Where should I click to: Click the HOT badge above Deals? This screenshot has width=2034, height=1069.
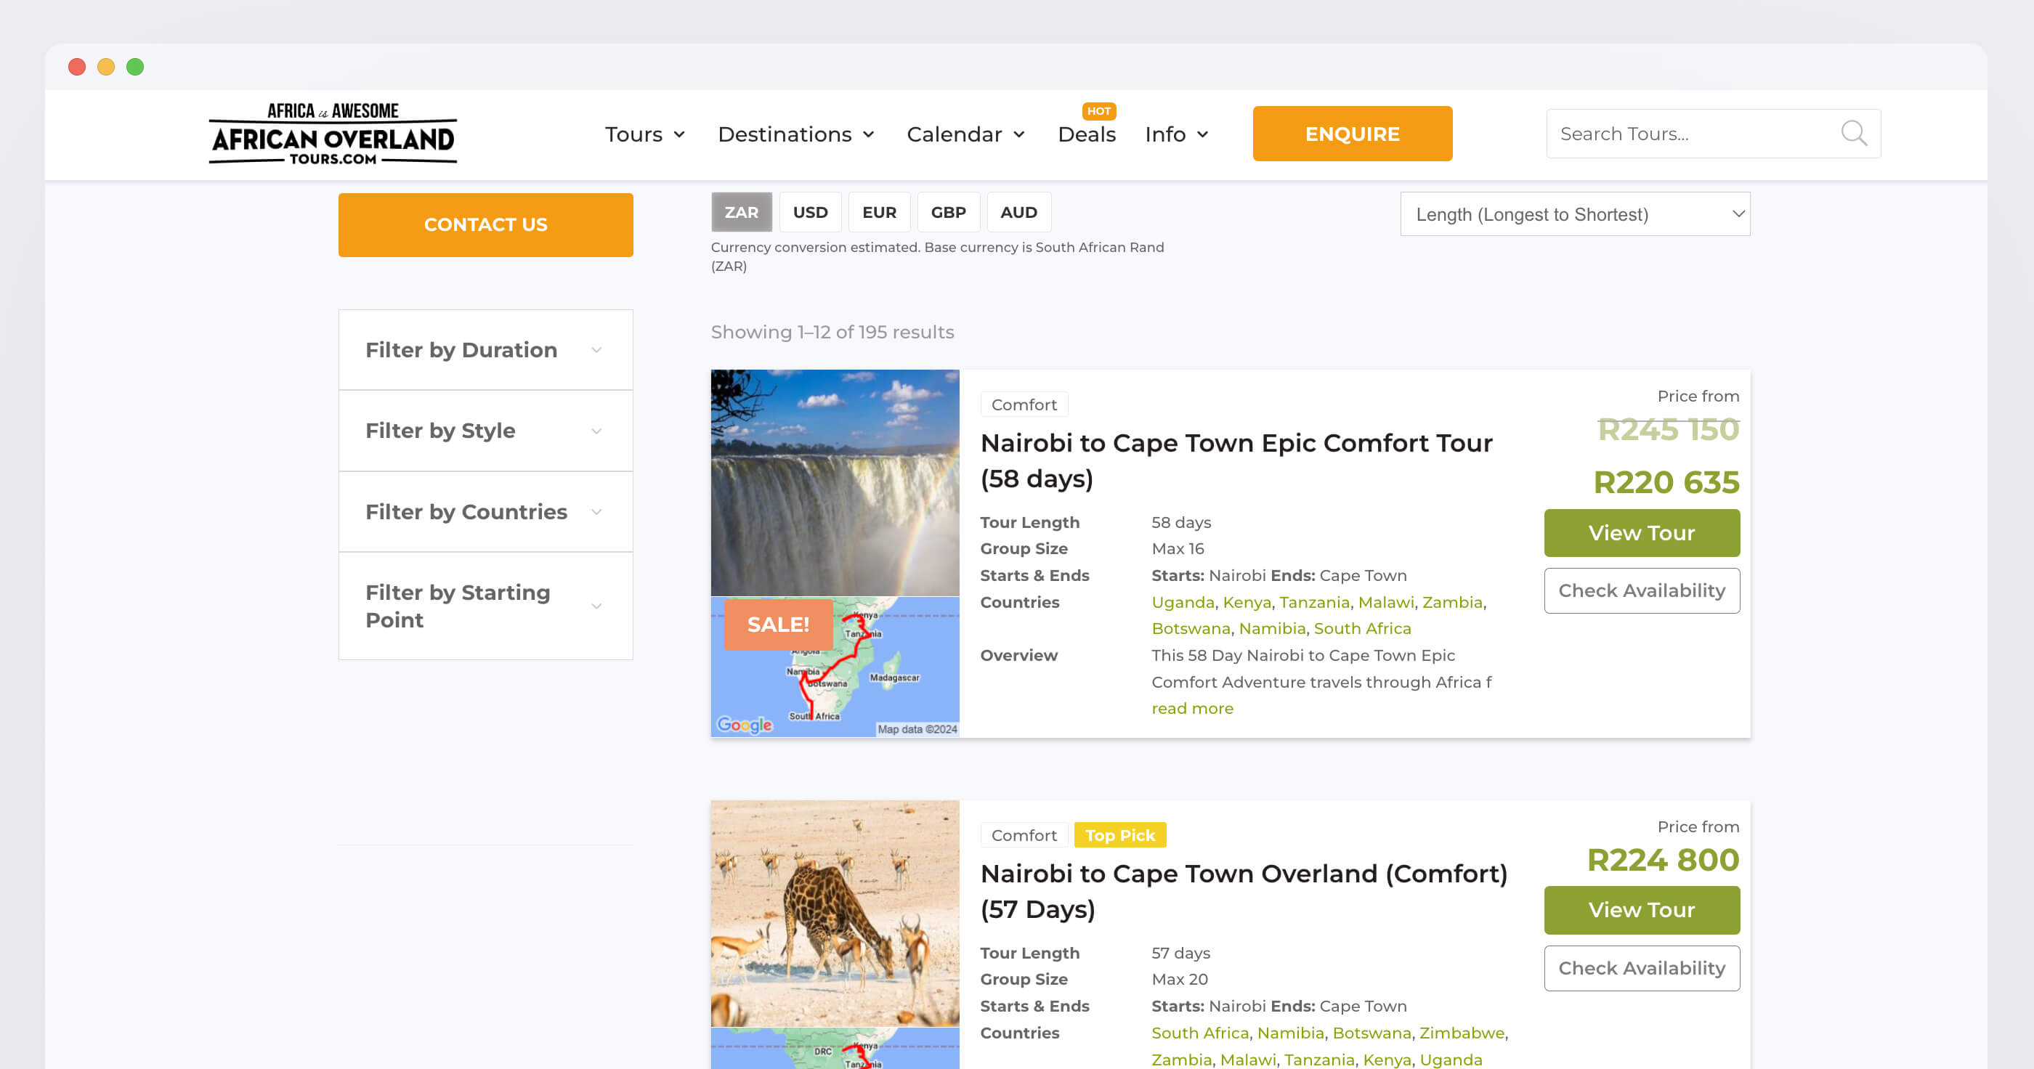point(1098,111)
